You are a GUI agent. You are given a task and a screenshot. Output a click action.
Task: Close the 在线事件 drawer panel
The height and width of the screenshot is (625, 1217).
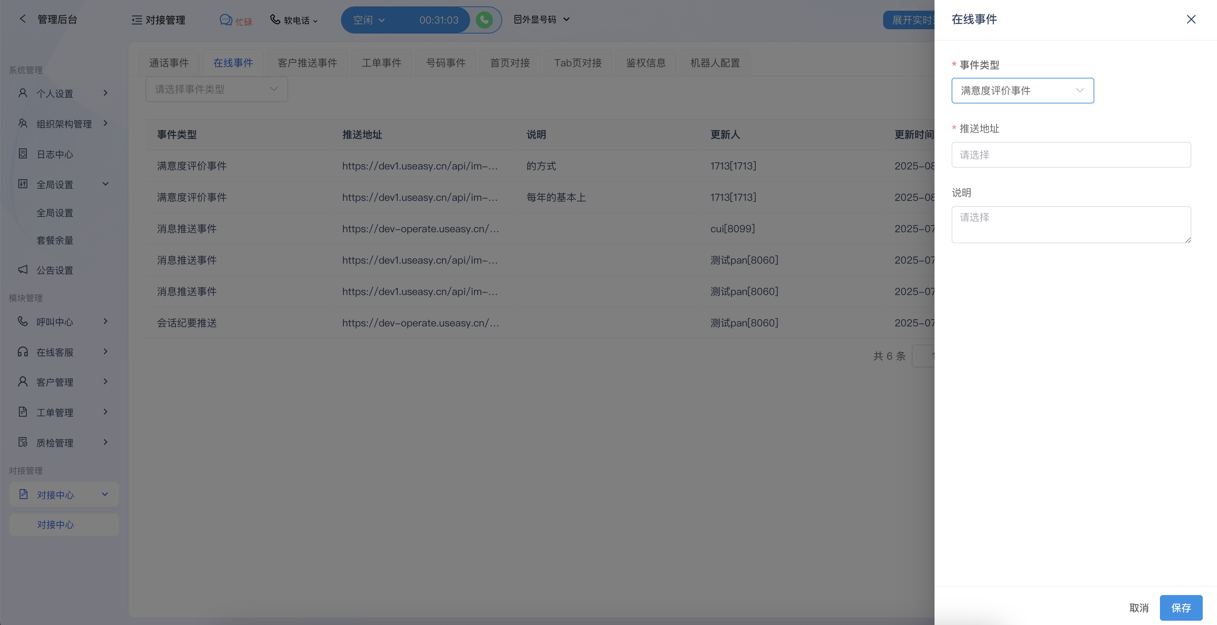click(1191, 19)
